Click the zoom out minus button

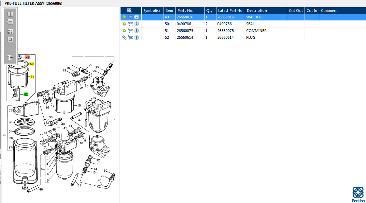point(10,22)
